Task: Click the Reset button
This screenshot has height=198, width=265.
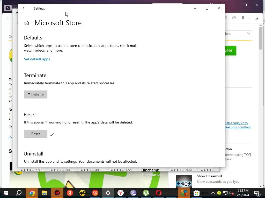Action: pyautogui.click(x=36, y=134)
